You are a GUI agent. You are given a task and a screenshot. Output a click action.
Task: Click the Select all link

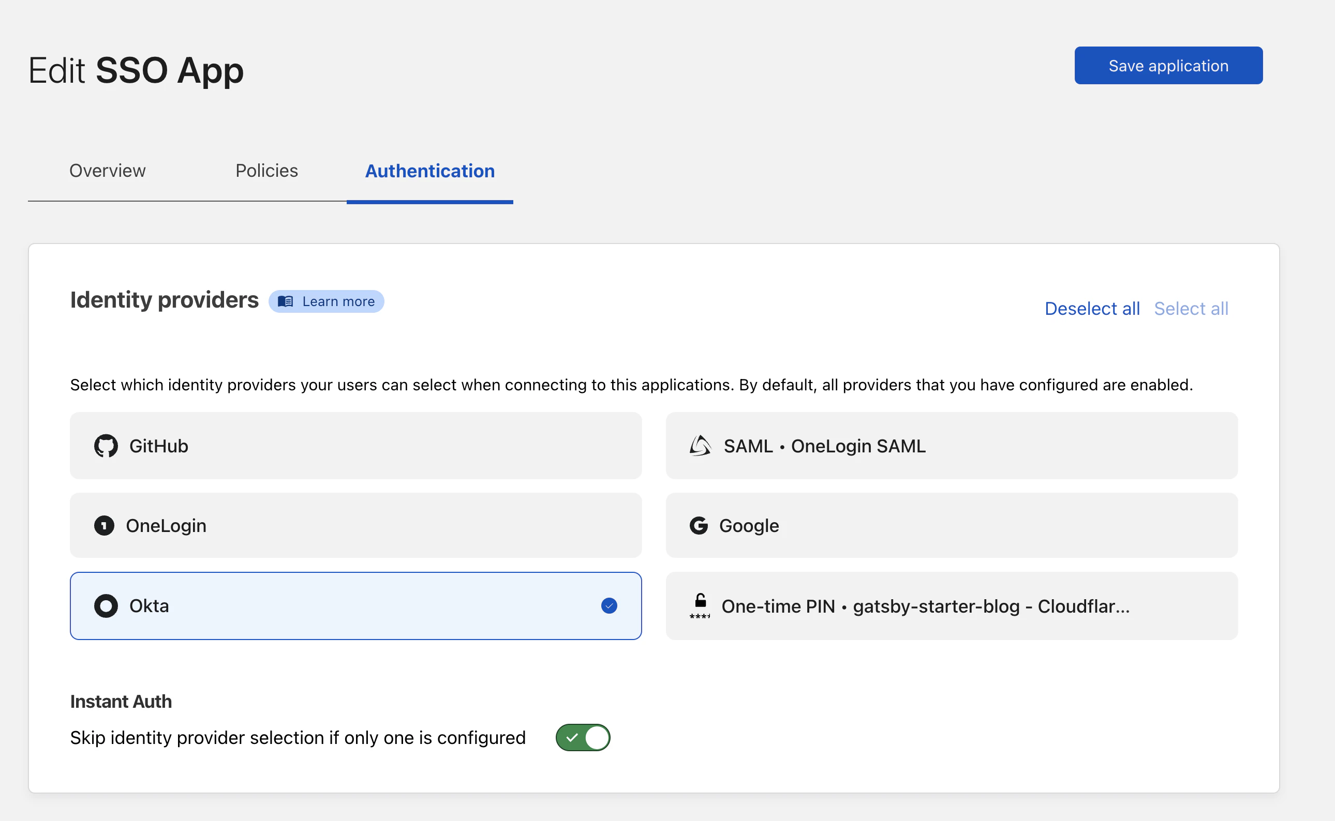pos(1191,309)
